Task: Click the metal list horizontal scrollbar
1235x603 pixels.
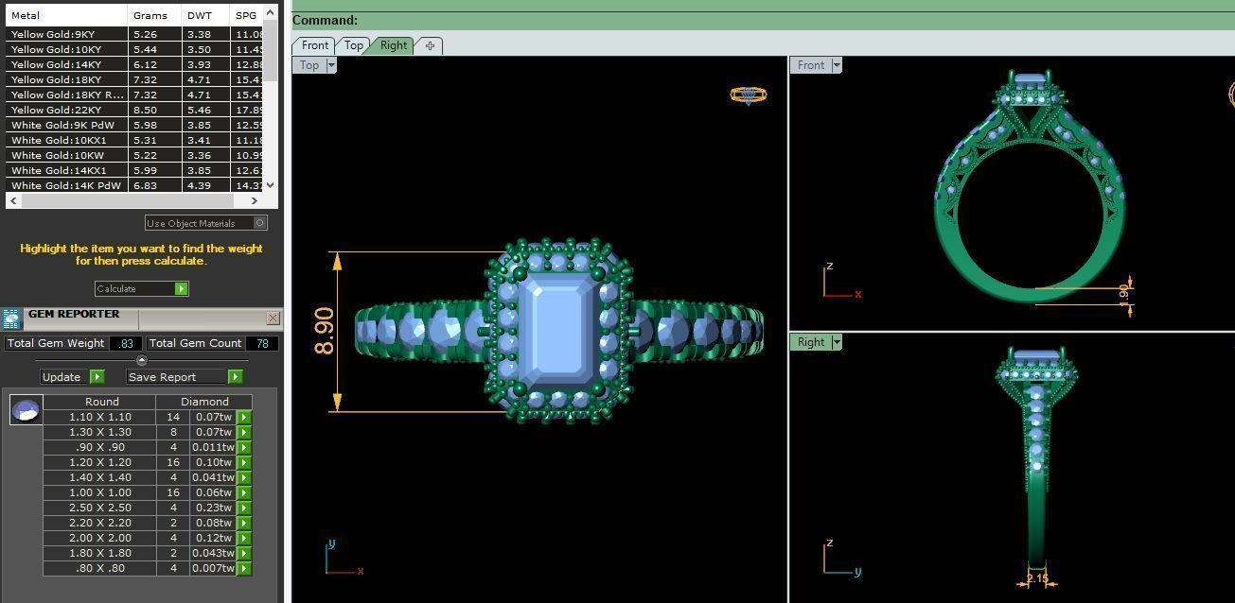Action: coord(127,200)
